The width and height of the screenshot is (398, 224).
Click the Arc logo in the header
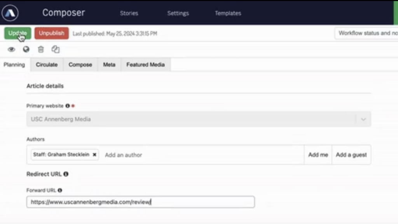pyautogui.click(x=10, y=13)
